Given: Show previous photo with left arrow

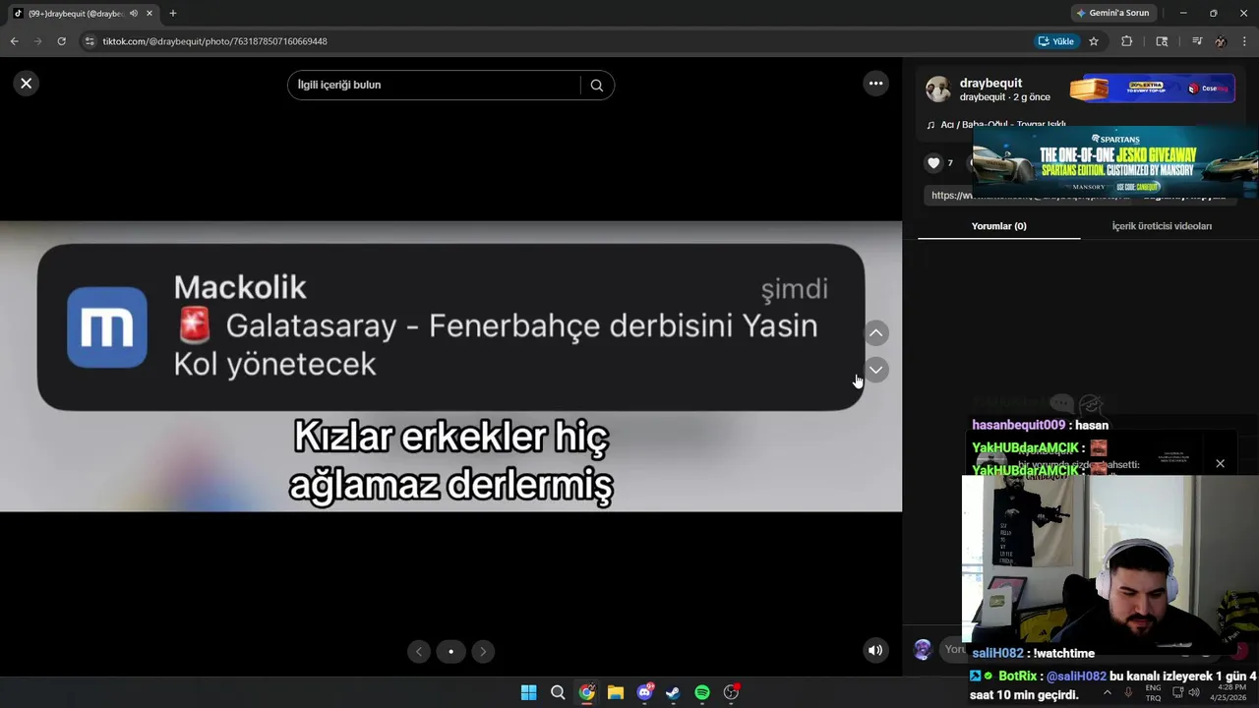Looking at the screenshot, I should coord(419,651).
